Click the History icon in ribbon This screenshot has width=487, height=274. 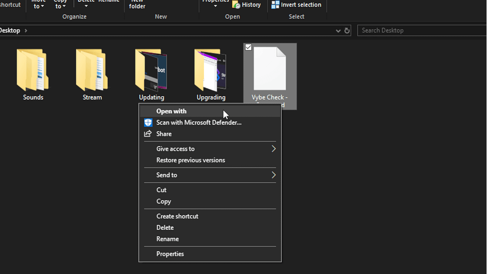pyautogui.click(x=236, y=5)
